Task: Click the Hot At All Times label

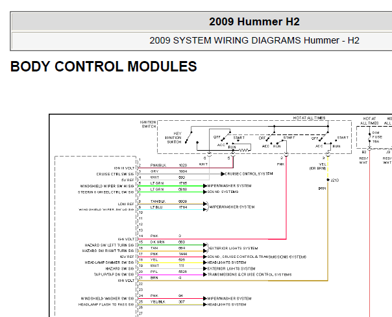Action: (309, 118)
